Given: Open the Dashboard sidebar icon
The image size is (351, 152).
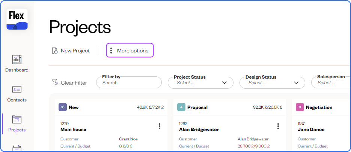Looking at the screenshot, I should tap(17, 59).
